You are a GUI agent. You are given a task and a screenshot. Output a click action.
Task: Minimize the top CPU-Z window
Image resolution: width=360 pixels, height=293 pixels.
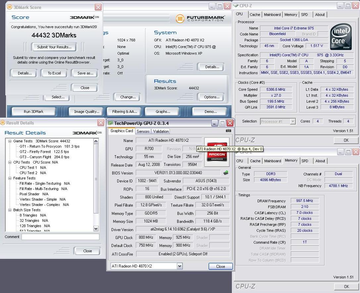(340, 5)
